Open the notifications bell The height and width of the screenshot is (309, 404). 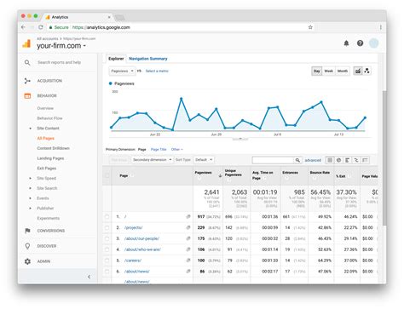[346, 43]
